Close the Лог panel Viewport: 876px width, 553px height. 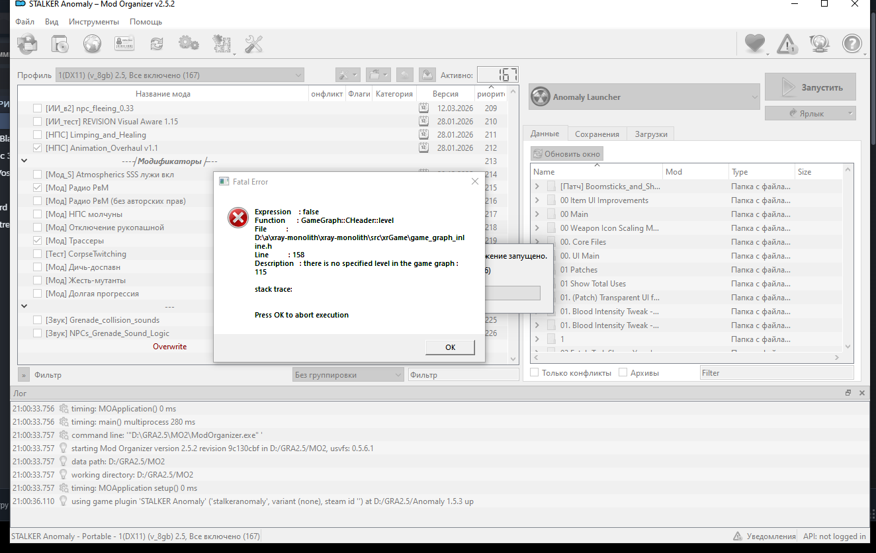(x=862, y=393)
